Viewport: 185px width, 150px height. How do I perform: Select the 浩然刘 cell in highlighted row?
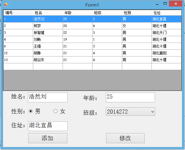click(x=48, y=19)
